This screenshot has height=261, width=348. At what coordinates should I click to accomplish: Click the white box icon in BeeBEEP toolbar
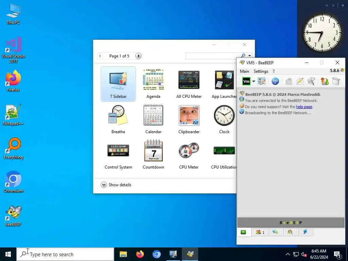[x=336, y=81]
